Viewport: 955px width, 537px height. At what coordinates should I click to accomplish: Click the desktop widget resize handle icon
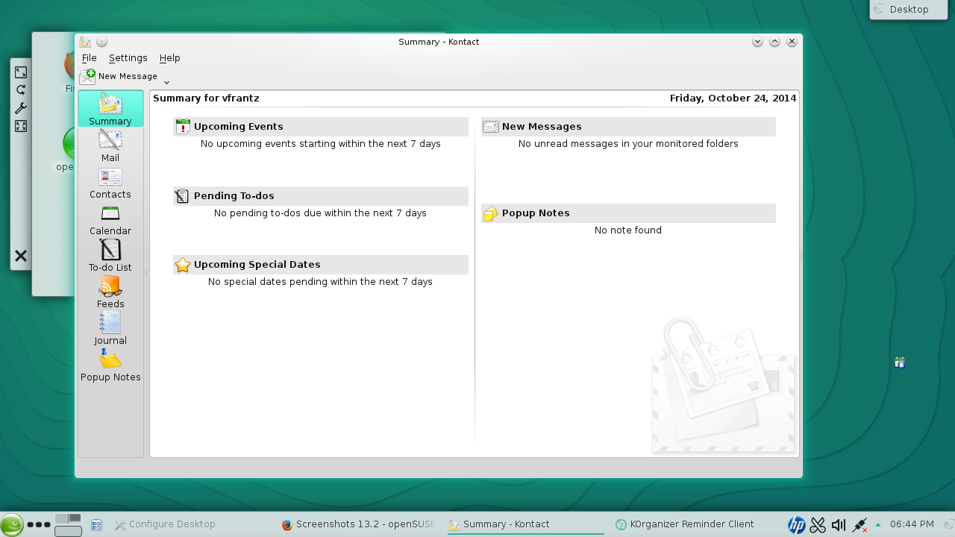tap(21, 72)
